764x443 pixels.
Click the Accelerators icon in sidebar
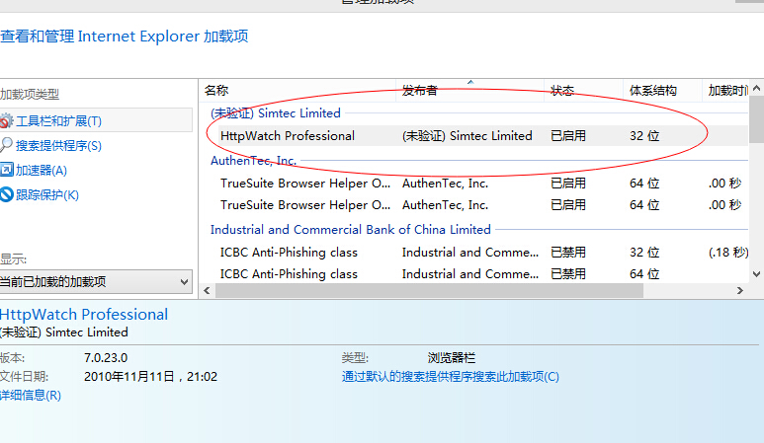pos(6,171)
